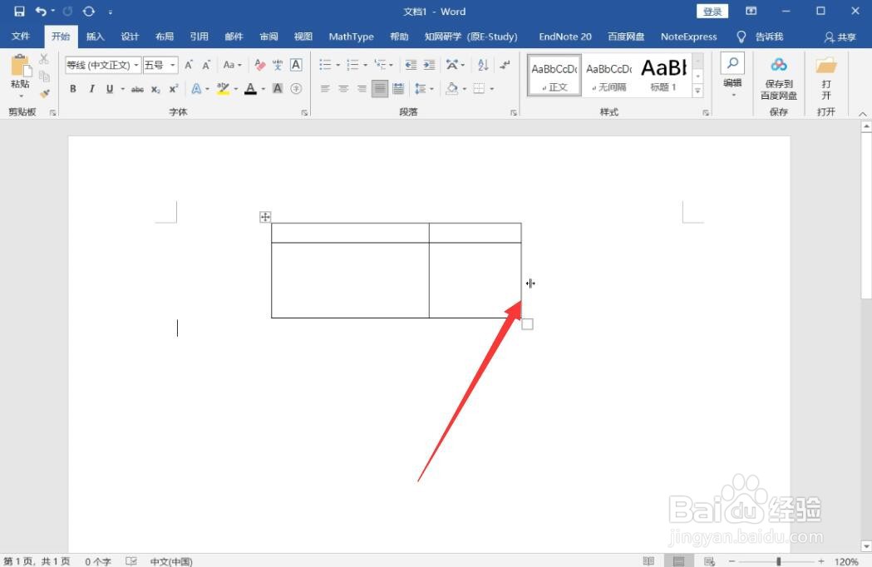Toggle Bold formatting
The image size is (872, 567).
(x=73, y=88)
